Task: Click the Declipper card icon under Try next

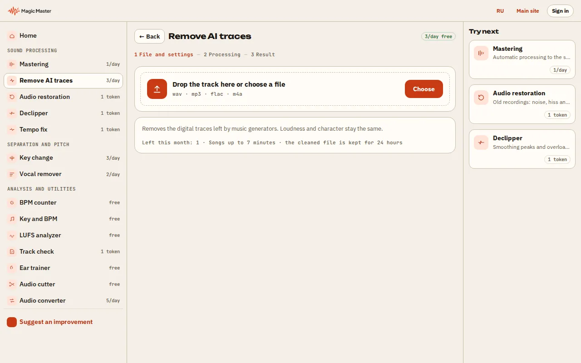Action: (x=481, y=142)
